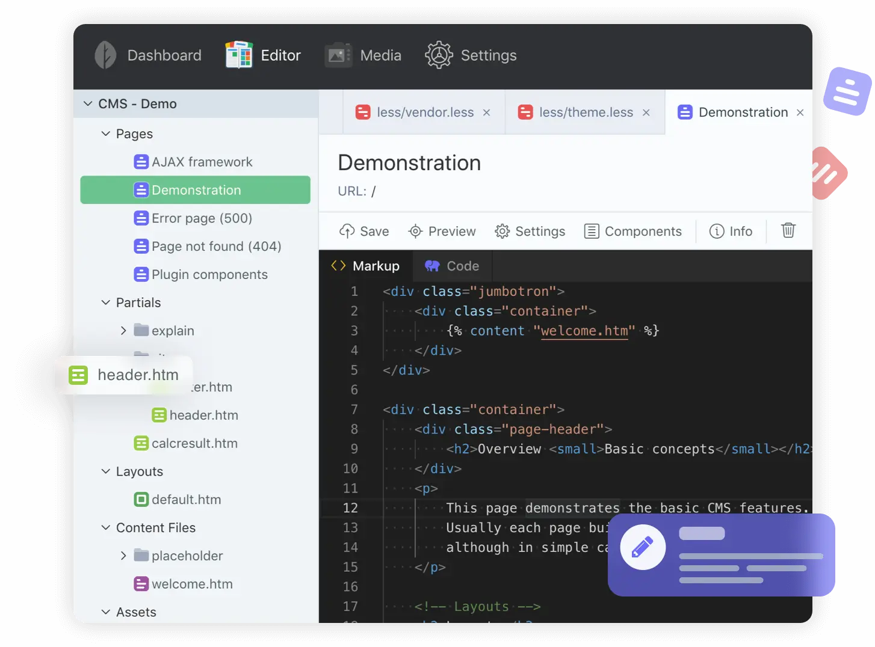Screen dimensions: 875x647
Task: Click the Preview button
Action: click(x=442, y=231)
